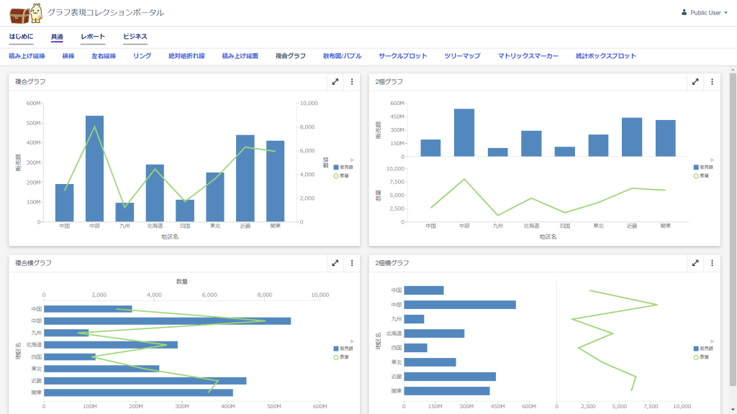Expand the 複合横グラフ panel to fullscreen
This screenshot has height=414, width=737.
point(335,263)
